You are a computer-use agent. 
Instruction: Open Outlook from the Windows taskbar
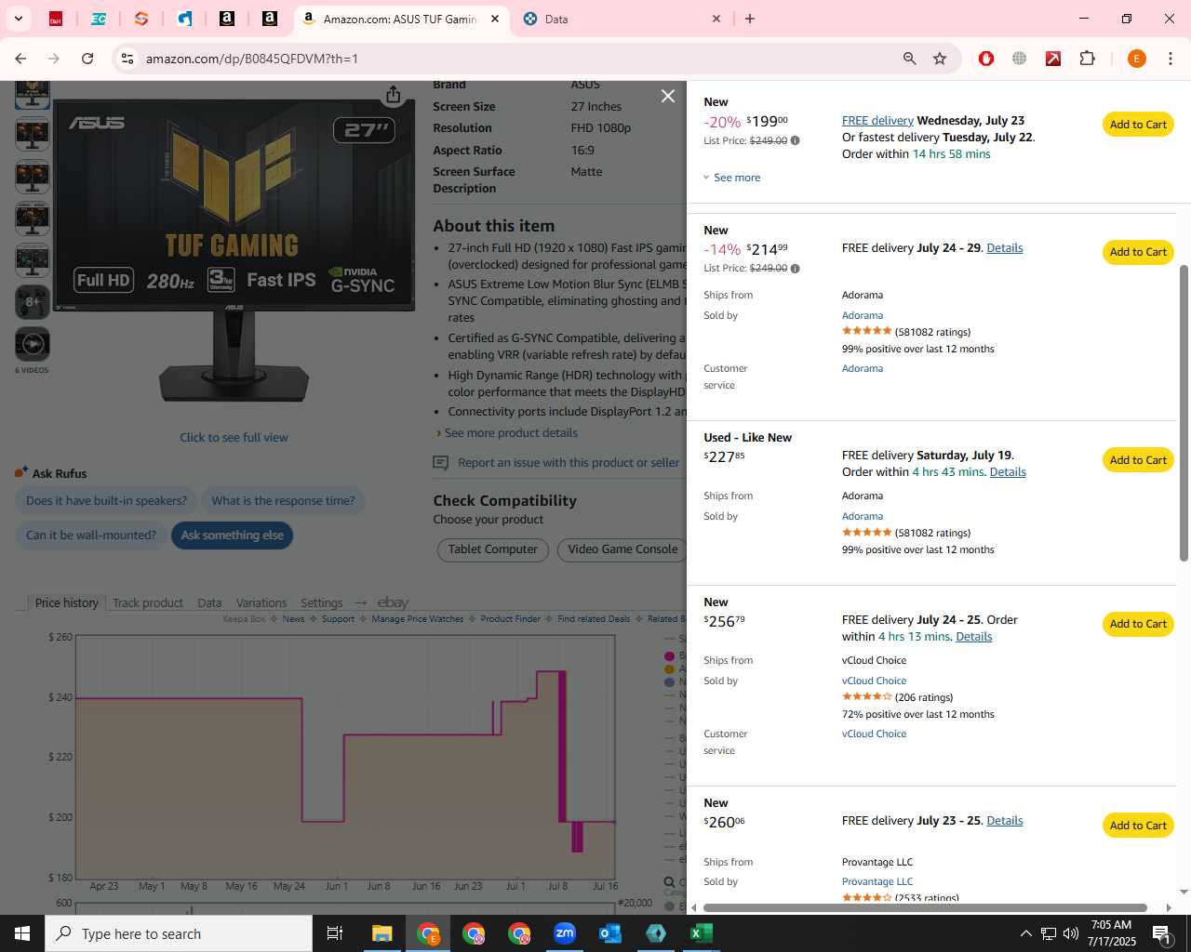(x=610, y=933)
